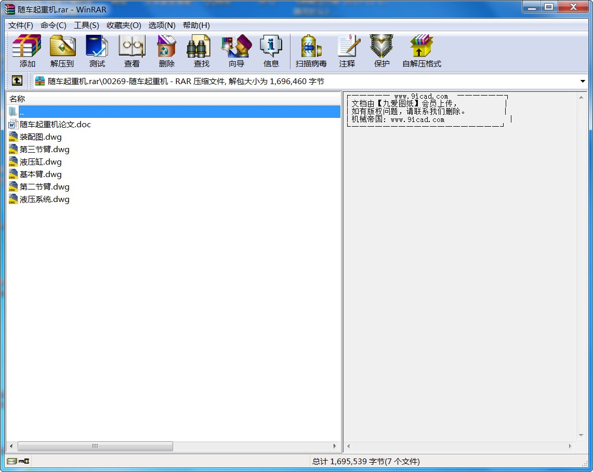Maximize the WinRAR window
The width and height of the screenshot is (593, 472).
(549, 8)
